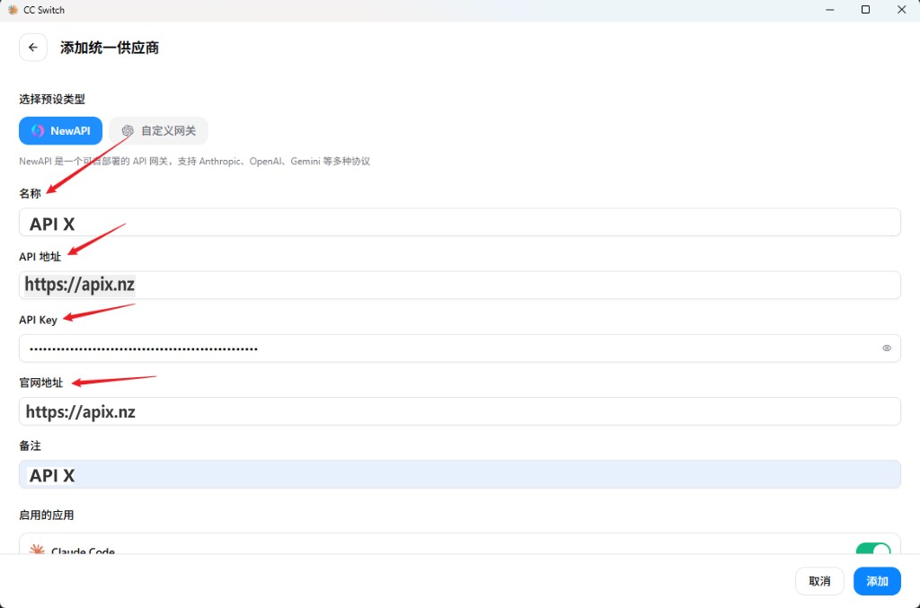Minimize the CC Switch window

click(829, 10)
